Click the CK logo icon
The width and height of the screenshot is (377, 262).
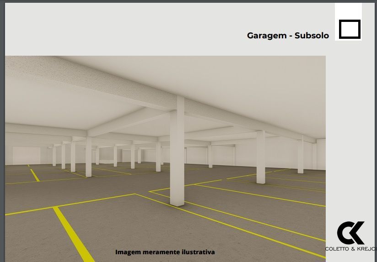[x=351, y=233]
